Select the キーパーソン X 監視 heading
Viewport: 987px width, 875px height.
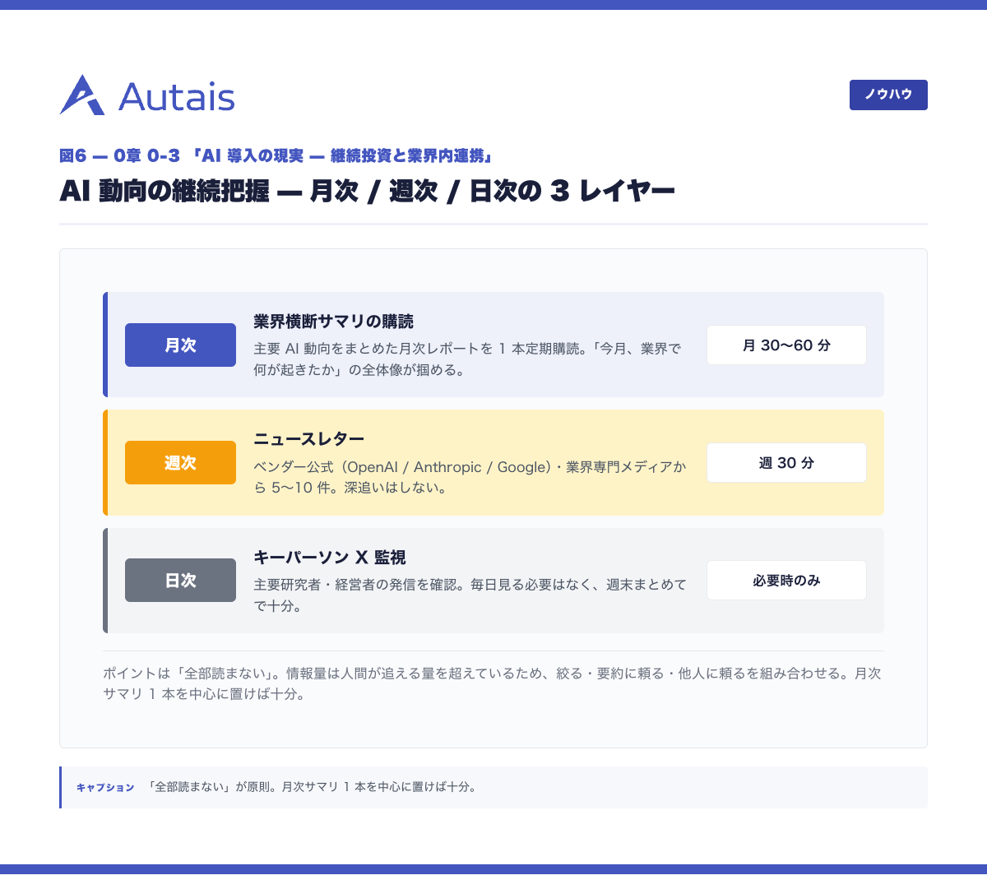tap(329, 557)
